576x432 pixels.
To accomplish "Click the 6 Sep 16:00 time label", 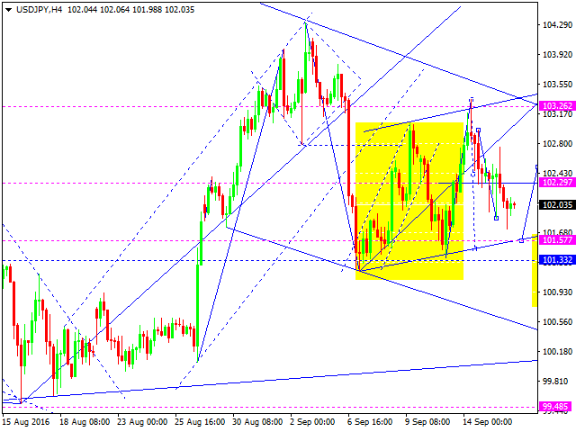I will [x=370, y=422].
